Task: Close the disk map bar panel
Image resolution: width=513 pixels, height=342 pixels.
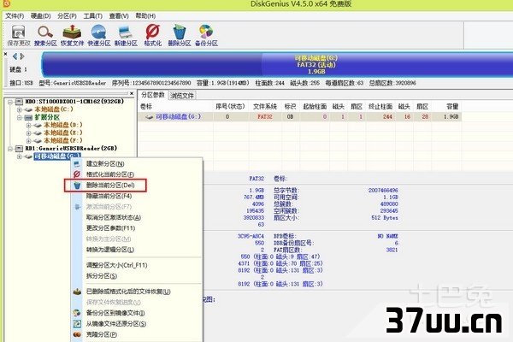Action: pos(6,54)
